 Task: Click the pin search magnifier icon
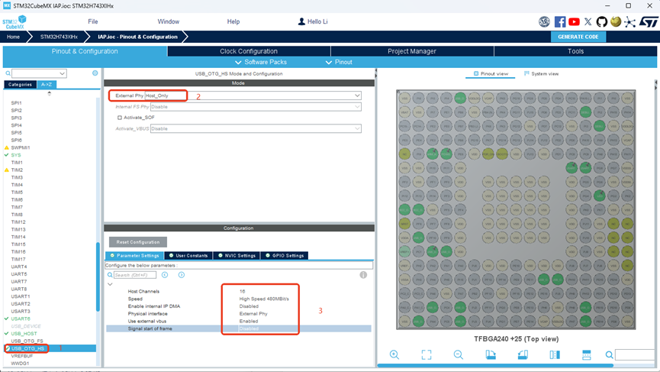(x=609, y=354)
